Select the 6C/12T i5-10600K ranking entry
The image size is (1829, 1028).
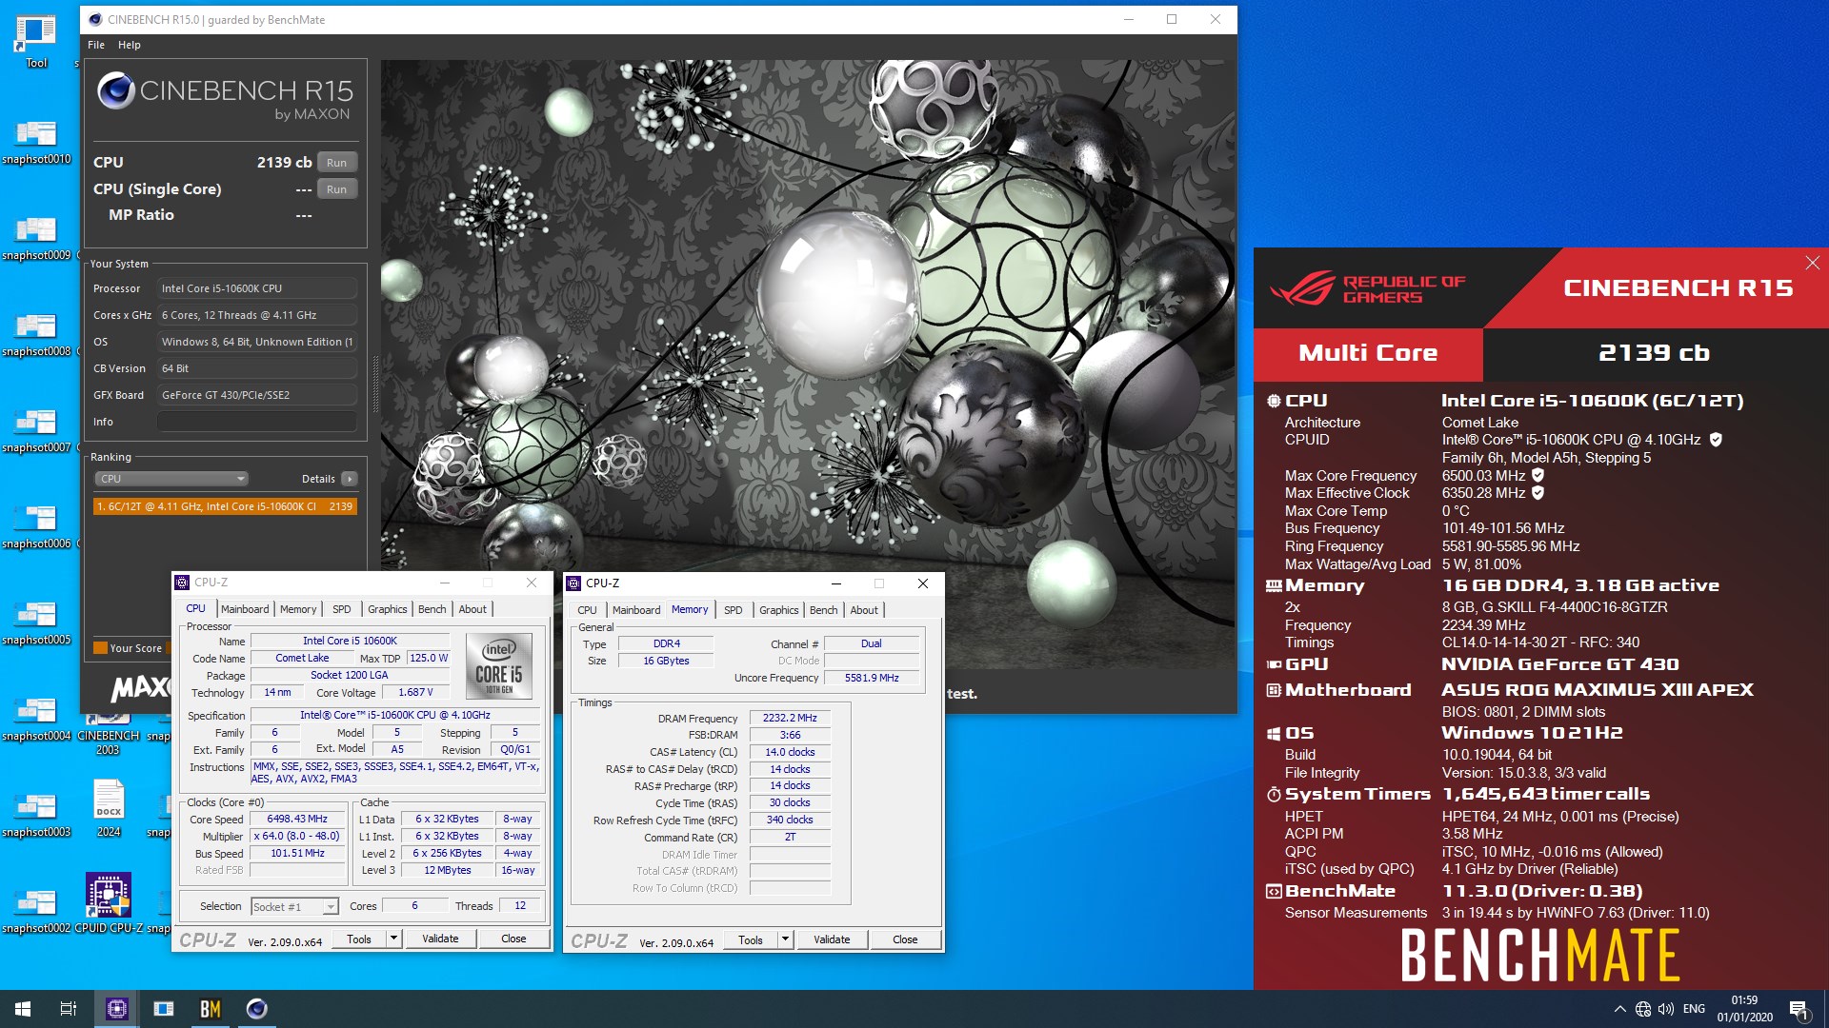[225, 506]
